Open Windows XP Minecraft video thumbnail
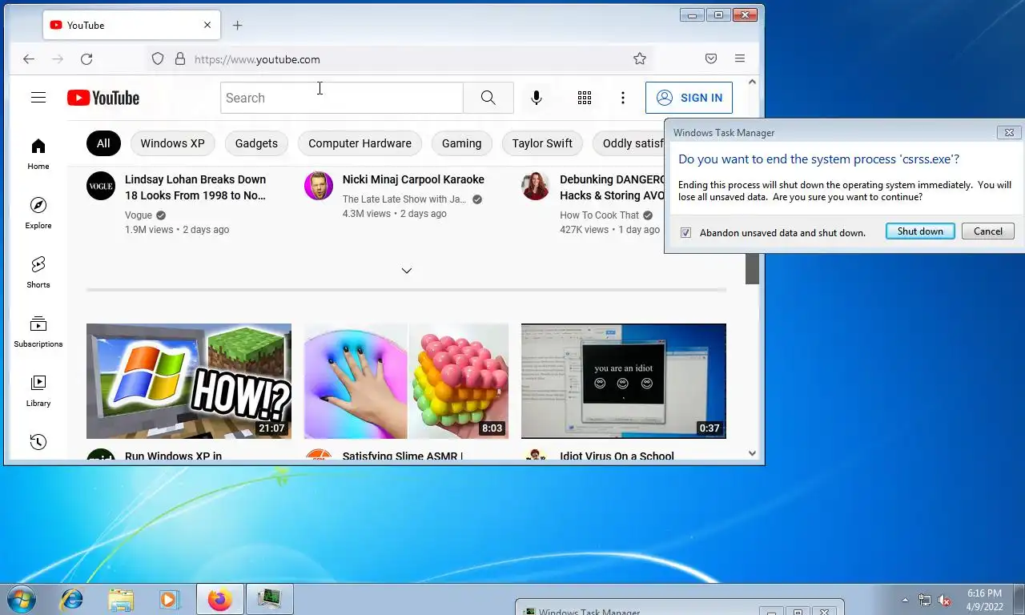Screen dimensions: 1025x615 pyautogui.click(x=189, y=381)
